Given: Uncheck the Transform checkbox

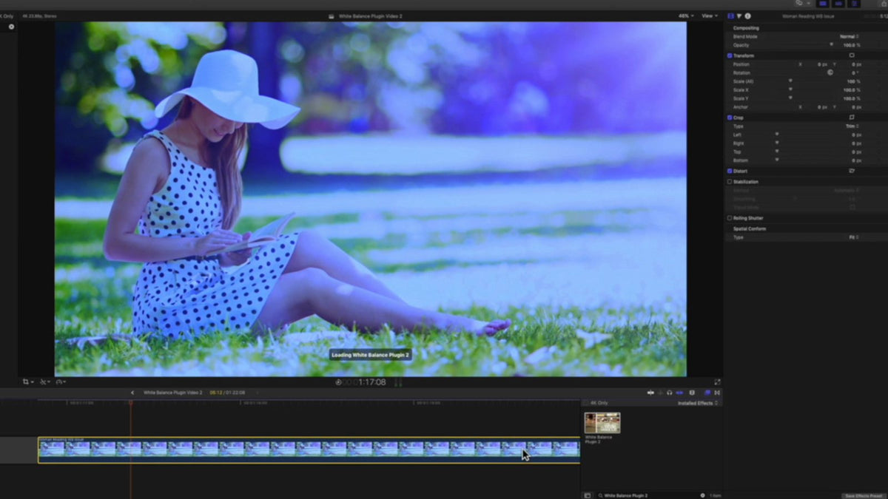Looking at the screenshot, I should pyautogui.click(x=730, y=55).
